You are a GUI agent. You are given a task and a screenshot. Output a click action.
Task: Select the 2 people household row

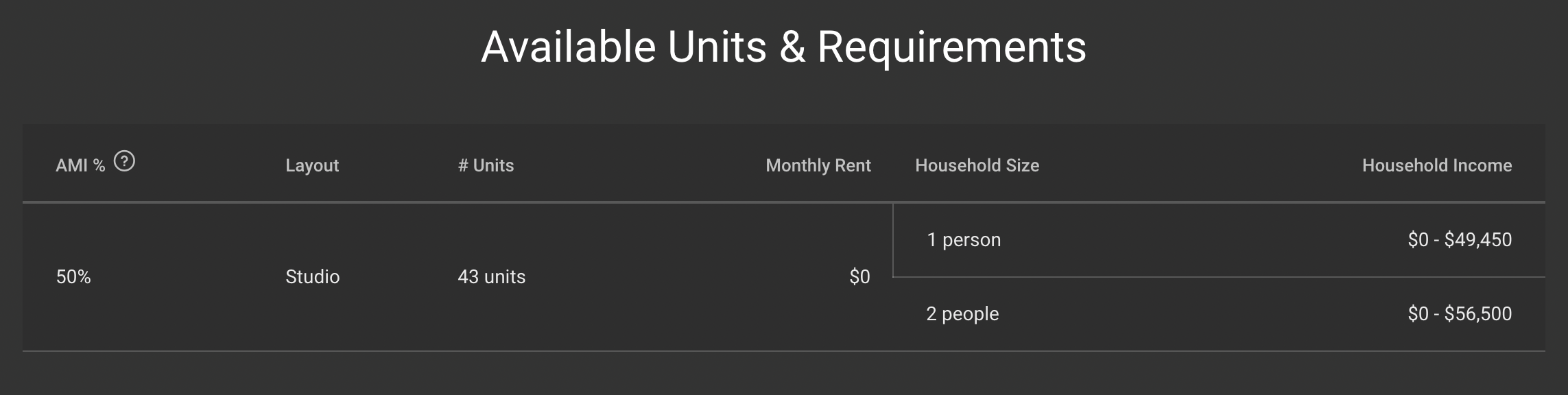1219,314
